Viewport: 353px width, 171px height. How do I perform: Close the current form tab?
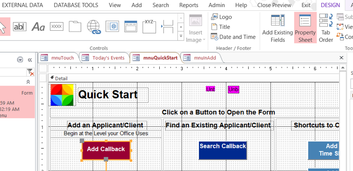click(341, 58)
